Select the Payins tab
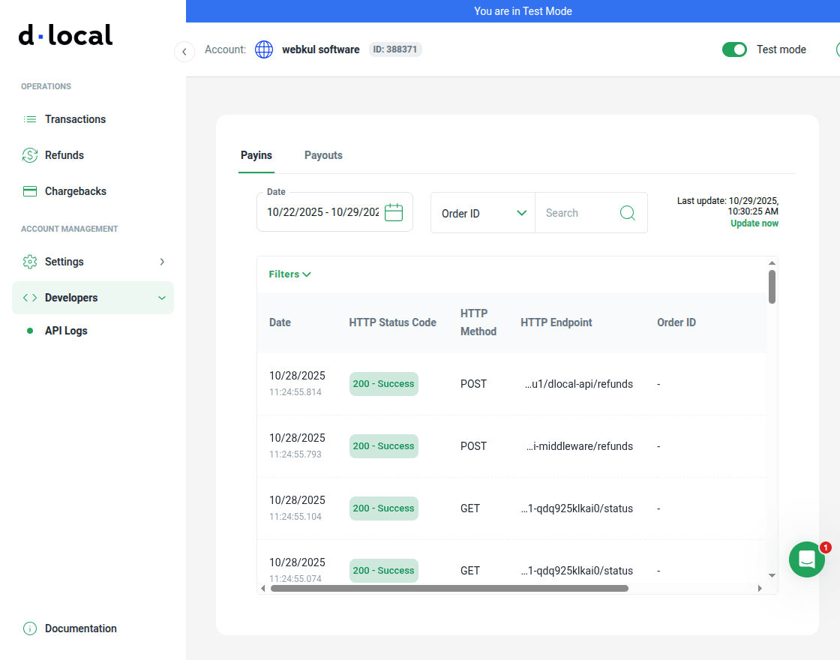The height and width of the screenshot is (660, 840). tap(256, 155)
